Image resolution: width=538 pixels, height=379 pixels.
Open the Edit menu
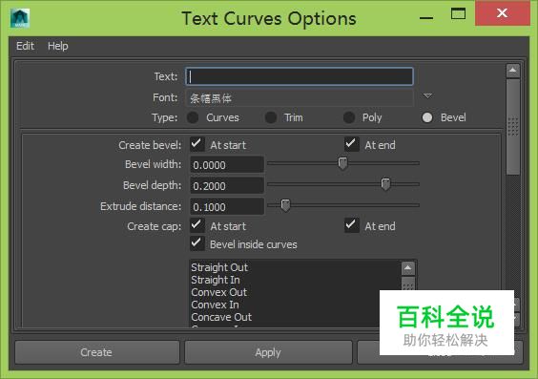tap(25, 46)
